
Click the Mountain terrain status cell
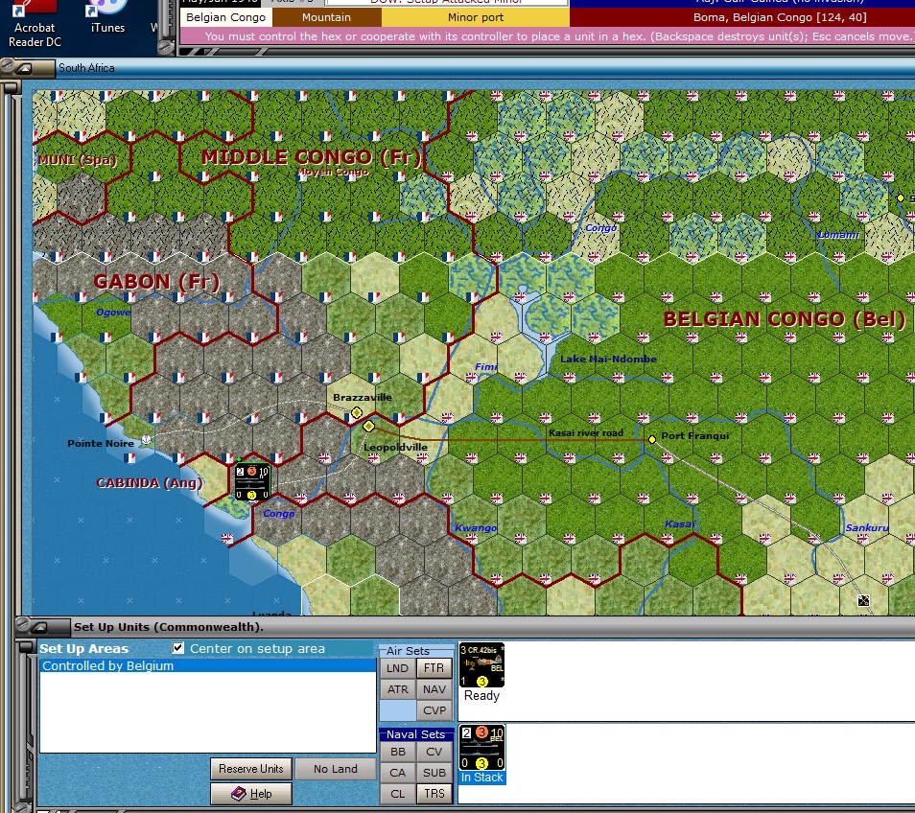point(326,17)
